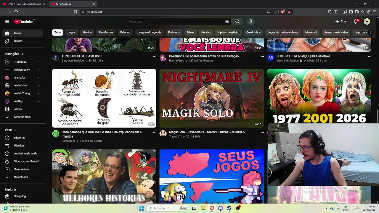Image resolution: width=379 pixels, height=213 pixels.
Task: Select the Minecraft chip
Action: pos(311,32)
